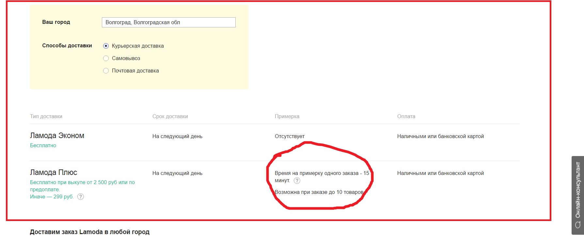
Task: Click На следующий день in Ламода Эконом row
Action: coord(177,136)
